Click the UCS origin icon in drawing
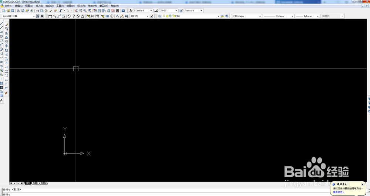Viewport: 370px width, 196px height. click(65, 154)
